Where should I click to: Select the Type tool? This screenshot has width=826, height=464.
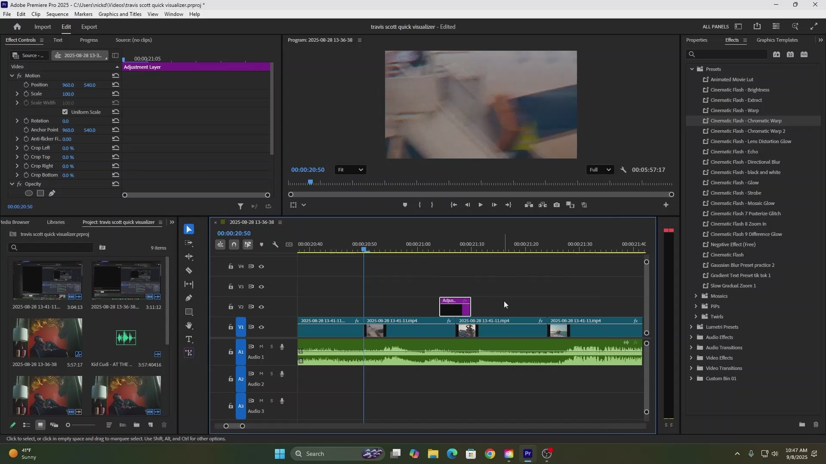click(188, 339)
